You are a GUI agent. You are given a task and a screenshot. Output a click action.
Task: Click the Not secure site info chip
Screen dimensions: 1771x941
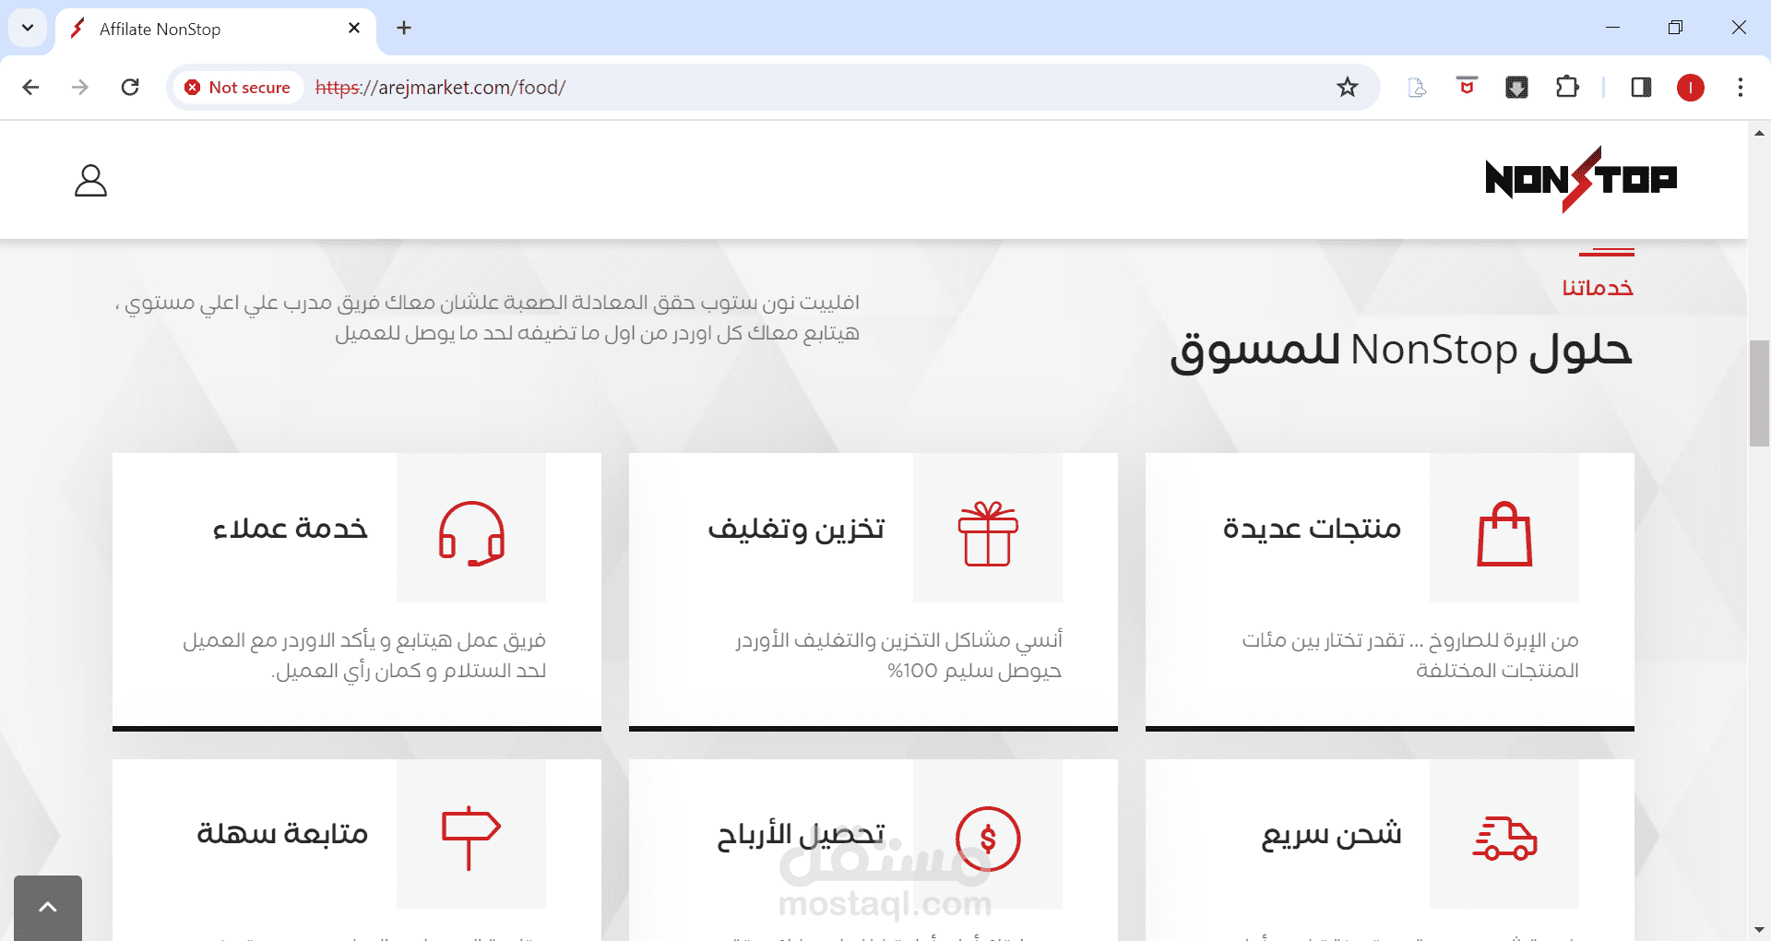238,88
